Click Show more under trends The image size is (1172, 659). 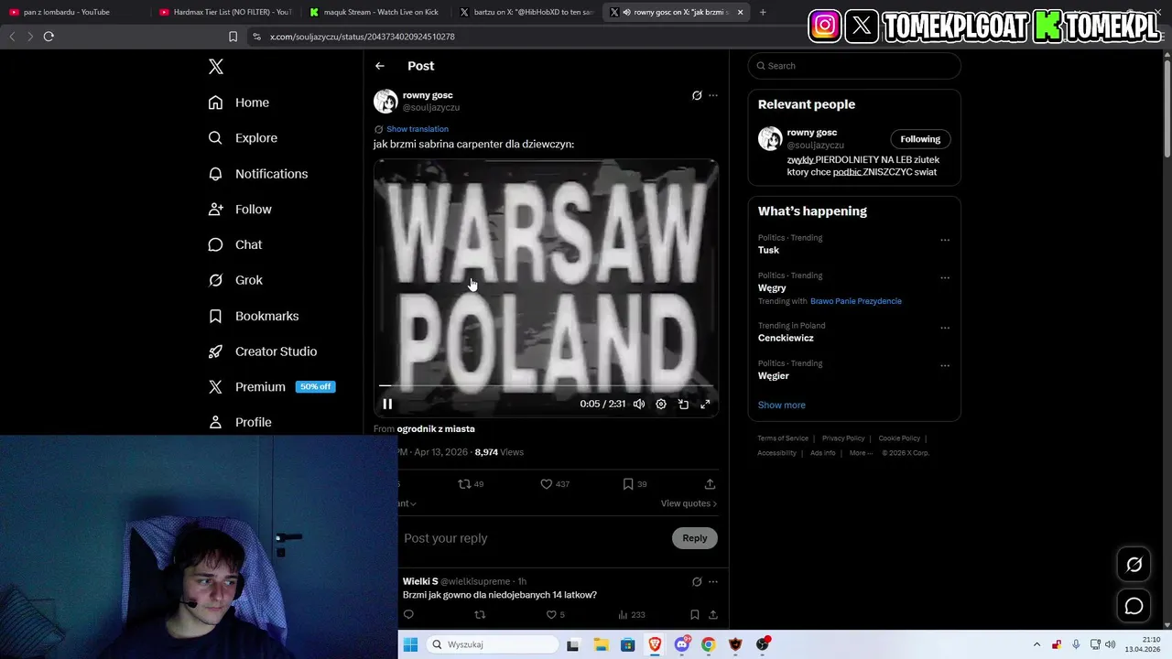[782, 405]
